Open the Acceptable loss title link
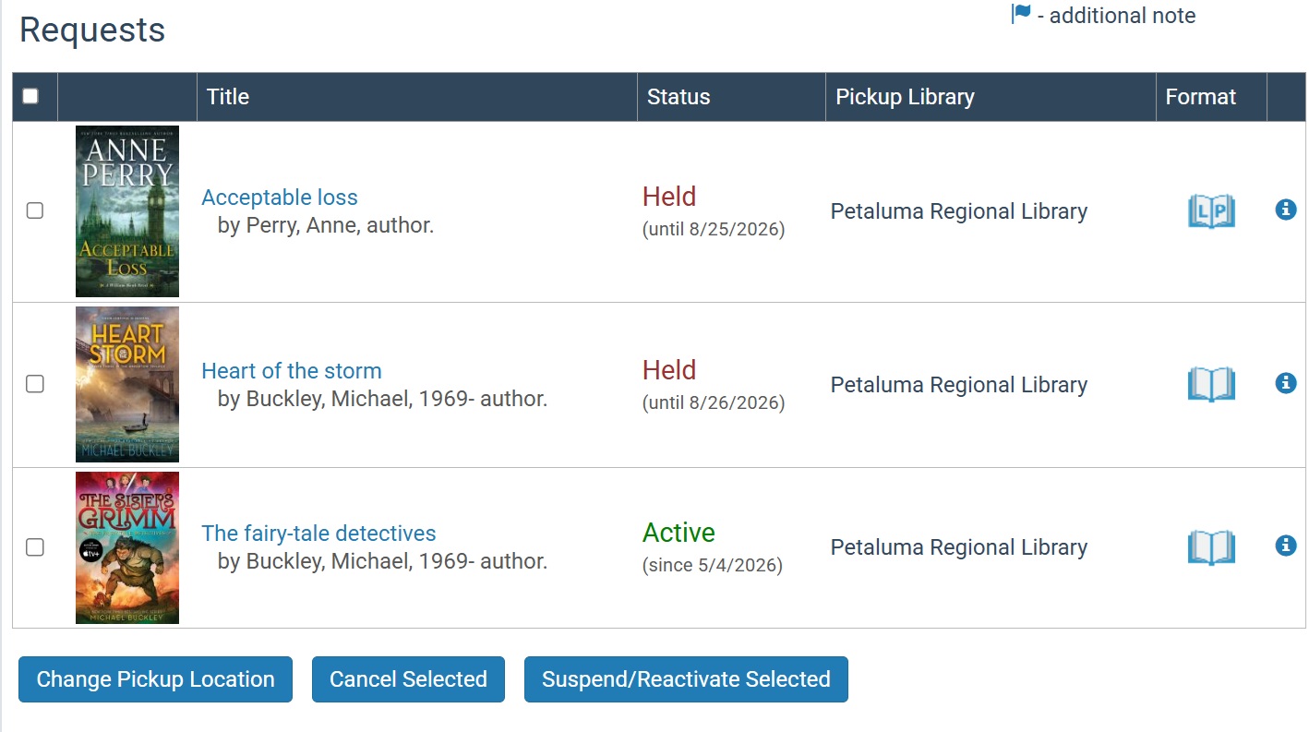This screenshot has height=732, width=1309. [280, 198]
